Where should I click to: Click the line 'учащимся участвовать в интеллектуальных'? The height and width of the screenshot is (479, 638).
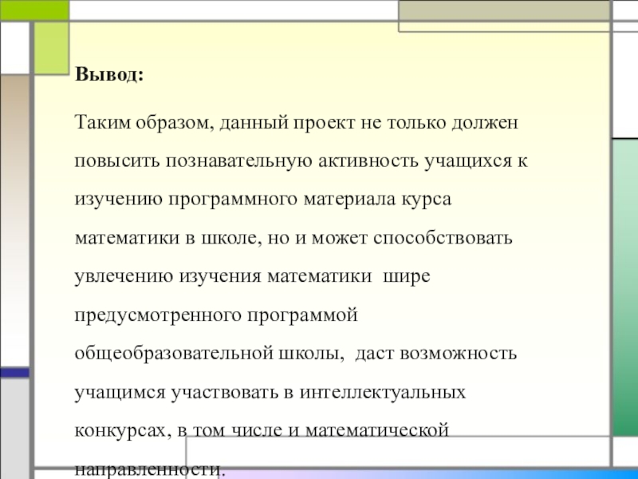click(x=270, y=392)
